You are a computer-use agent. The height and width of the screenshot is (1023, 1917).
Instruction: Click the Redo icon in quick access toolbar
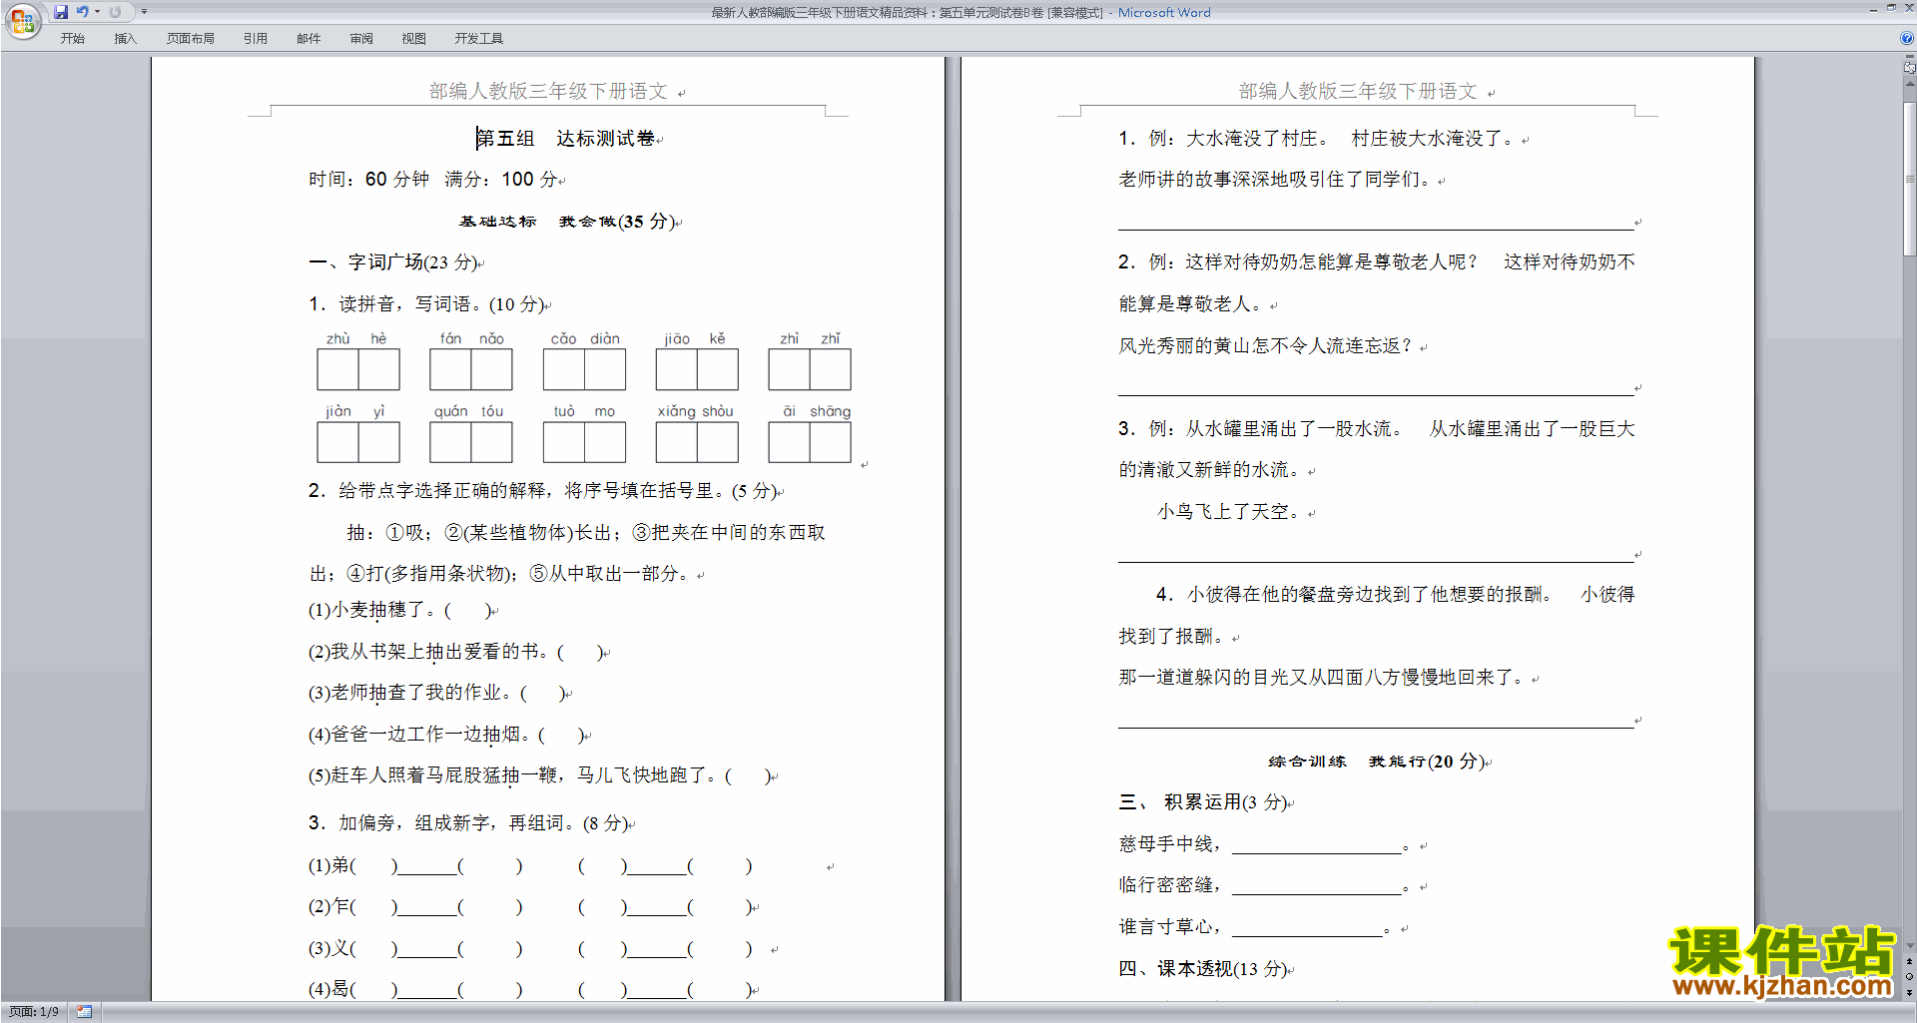click(x=115, y=12)
